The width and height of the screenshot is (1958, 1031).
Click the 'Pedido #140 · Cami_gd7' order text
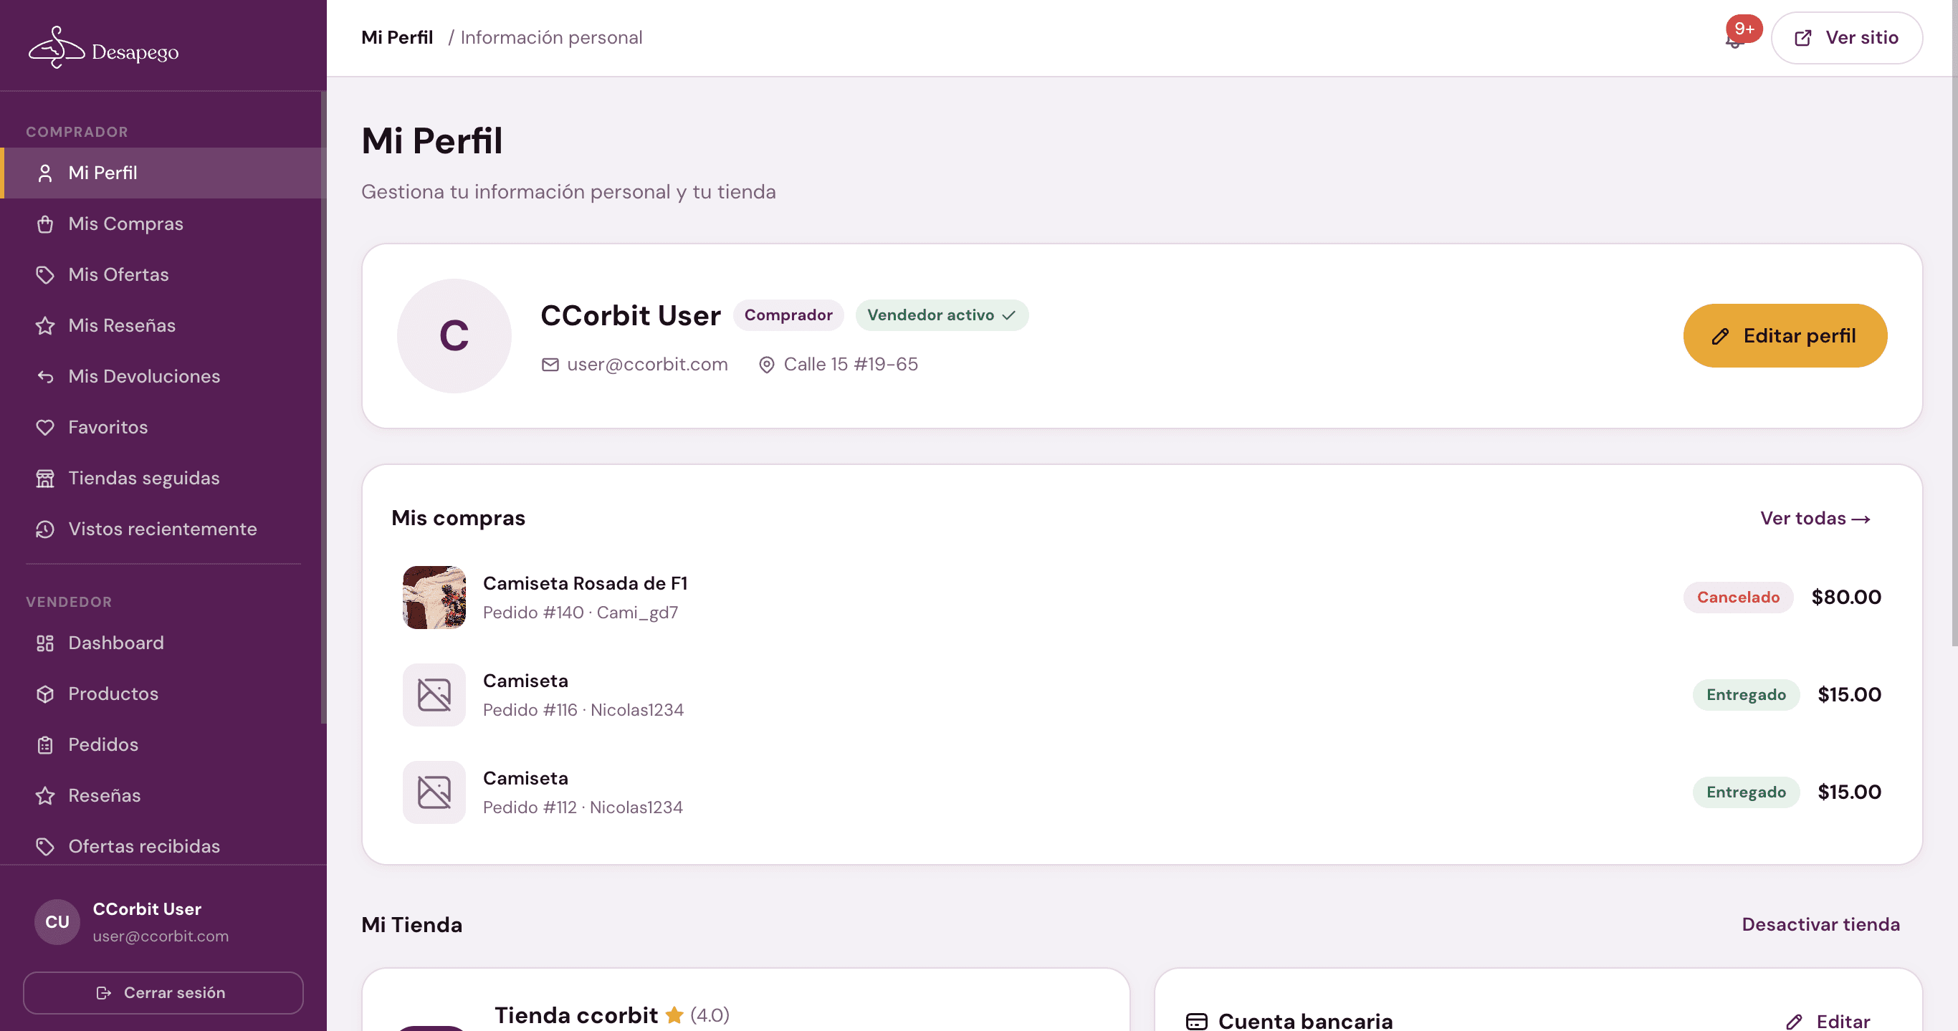point(581,613)
